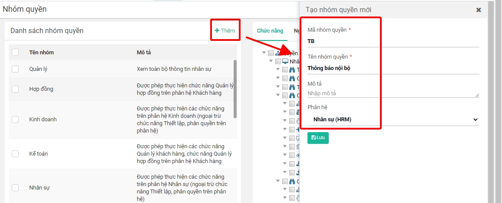Focus the Mã nhóm quyền field
502x203 pixels.
(393, 41)
